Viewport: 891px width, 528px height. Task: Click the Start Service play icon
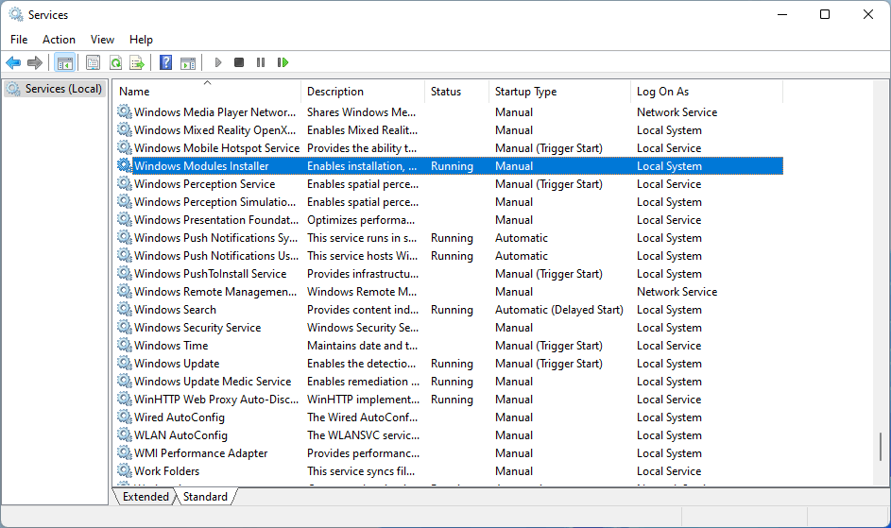pos(218,62)
